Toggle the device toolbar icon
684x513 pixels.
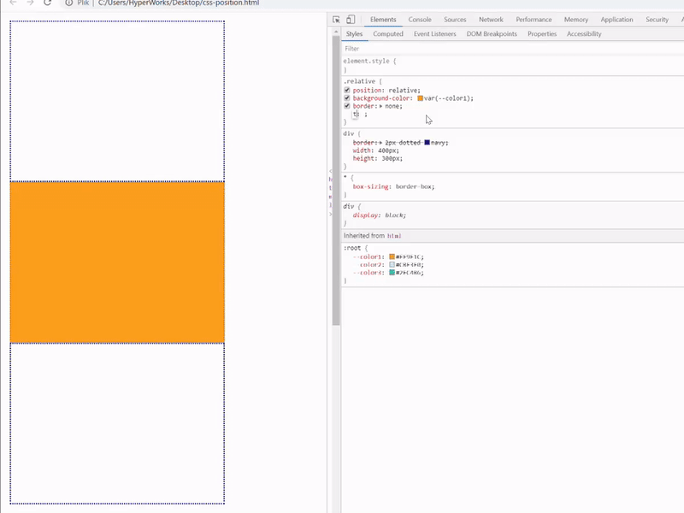tap(351, 20)
